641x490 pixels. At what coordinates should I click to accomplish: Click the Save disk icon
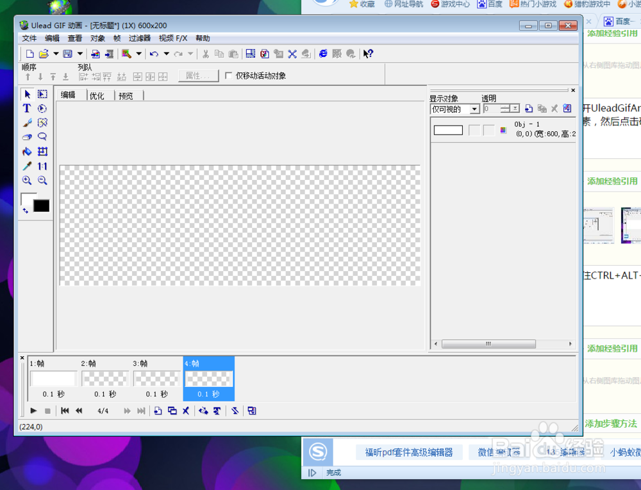[x=67, y=54]
